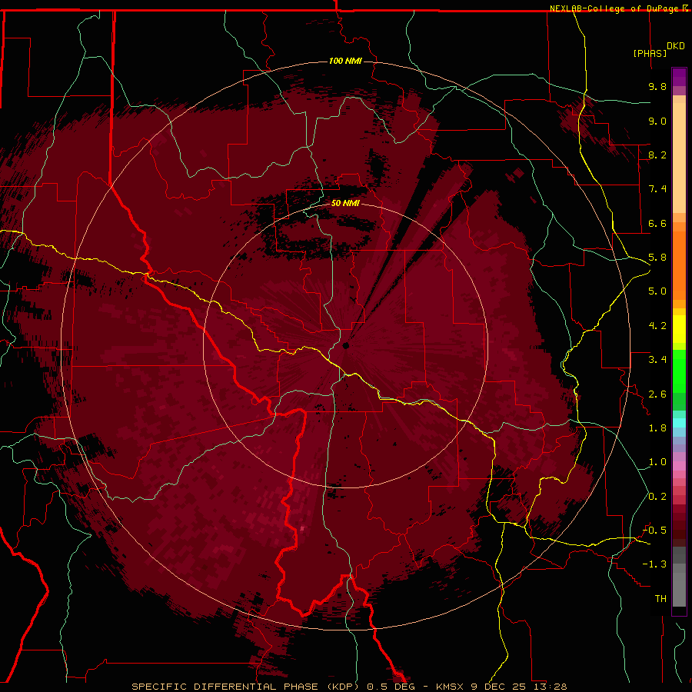Click the 1.8 value on the color scale
The image size is (692, 692).
(x=657, y=428)
